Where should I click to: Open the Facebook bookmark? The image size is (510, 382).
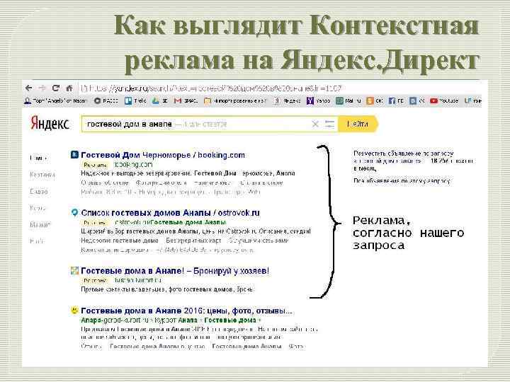click(396, 101)
